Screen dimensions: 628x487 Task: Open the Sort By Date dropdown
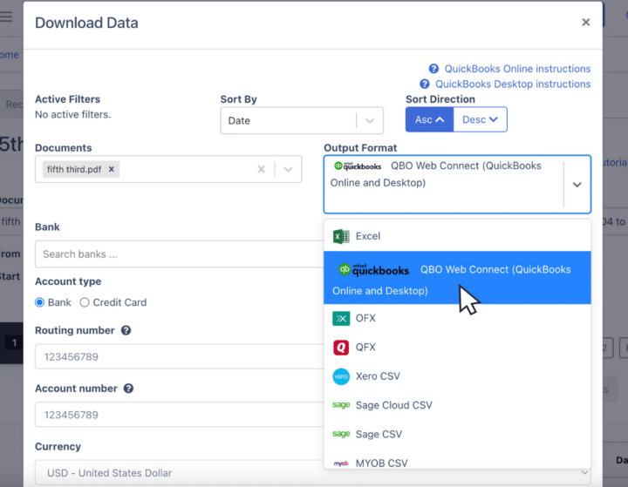302,120
